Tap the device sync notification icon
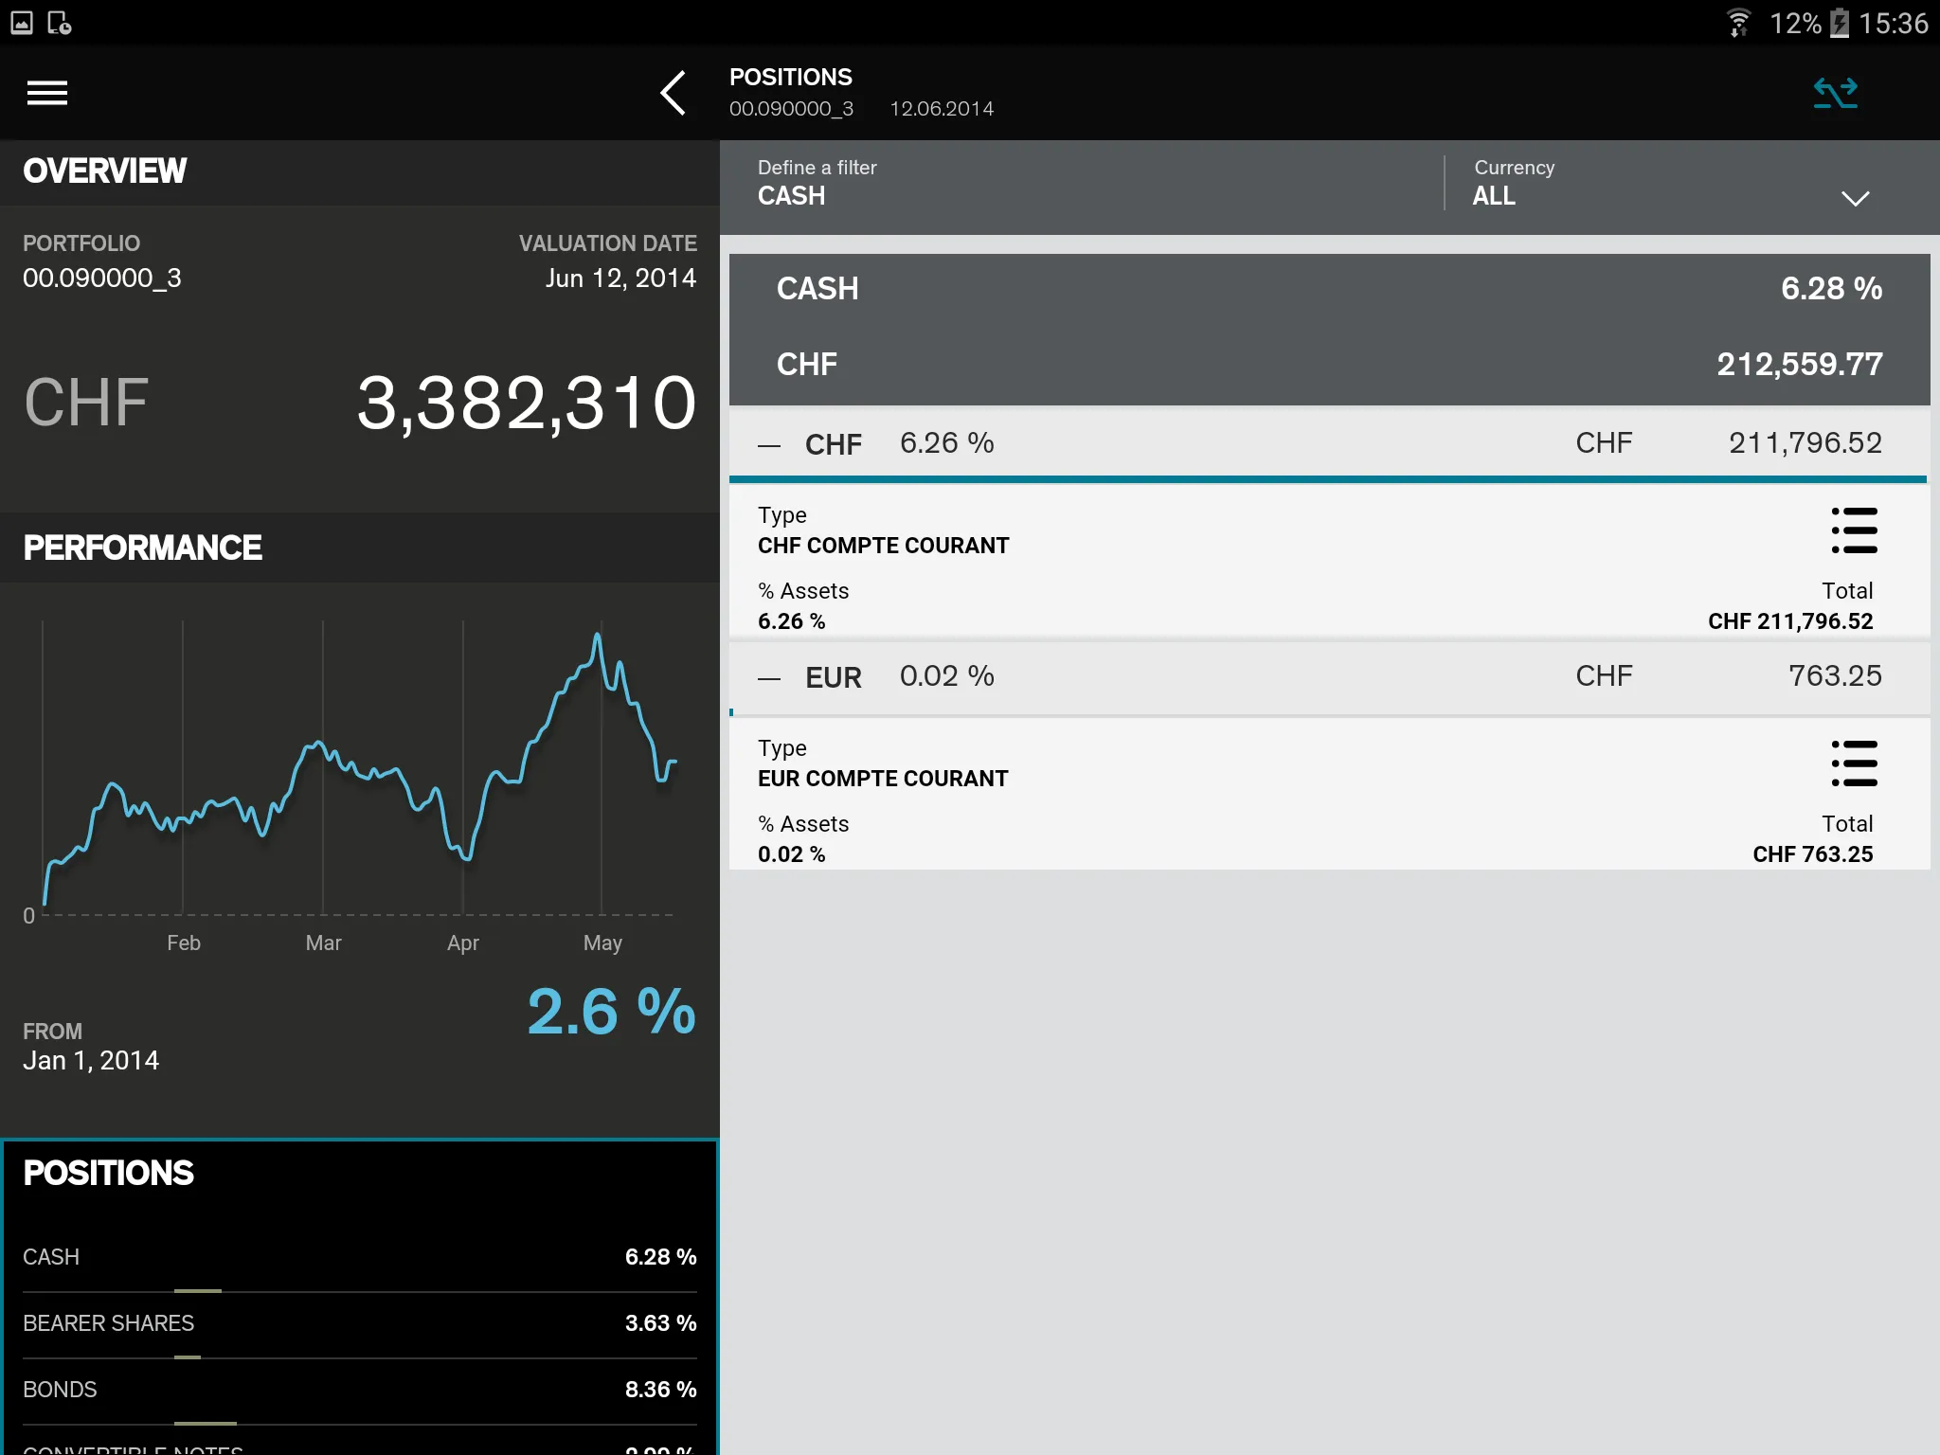 point(60,22)
